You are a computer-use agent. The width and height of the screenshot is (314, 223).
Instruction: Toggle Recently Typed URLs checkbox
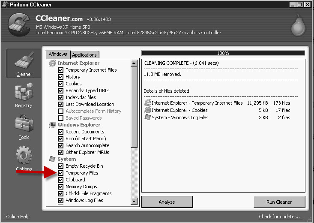(60, 90)
